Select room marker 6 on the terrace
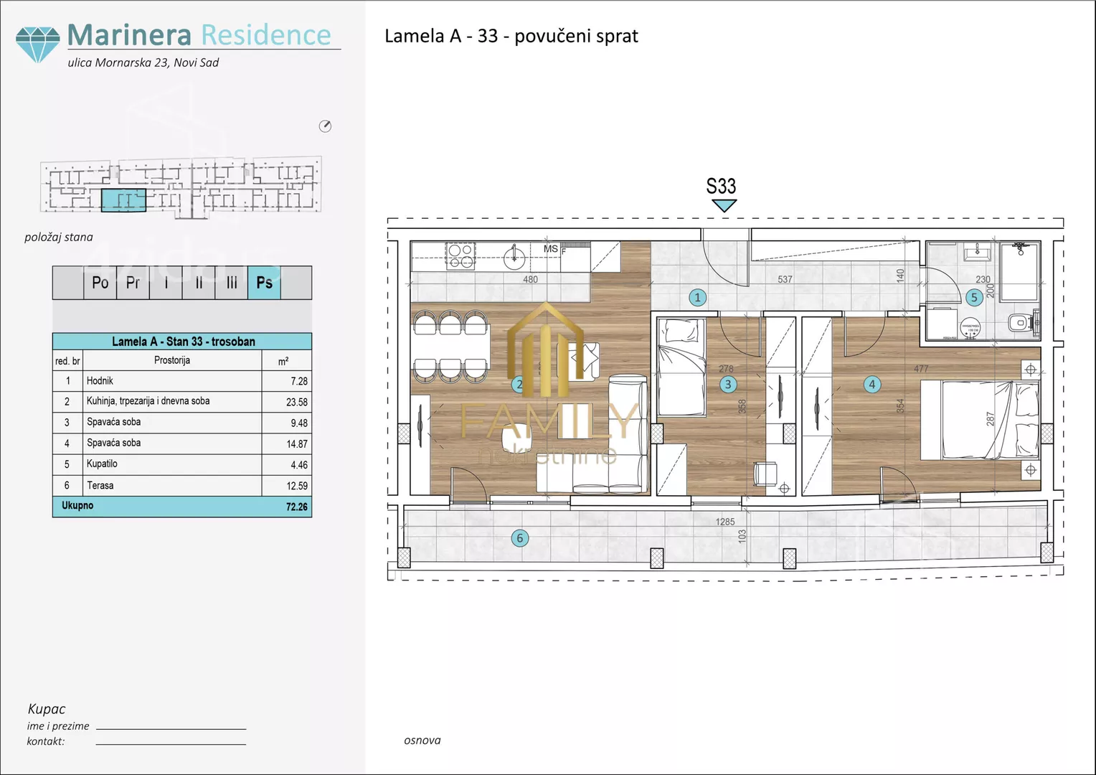 pyautogui.click(x=520, y=538)
